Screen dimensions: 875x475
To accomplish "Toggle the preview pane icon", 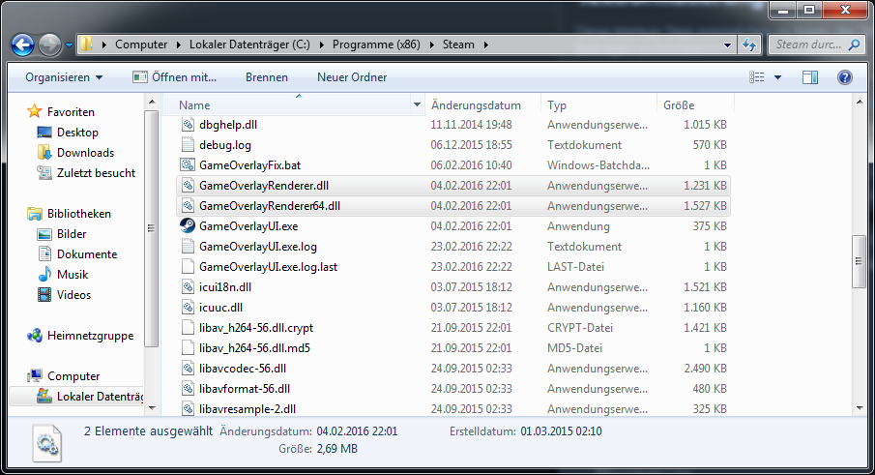I will 809,77.
